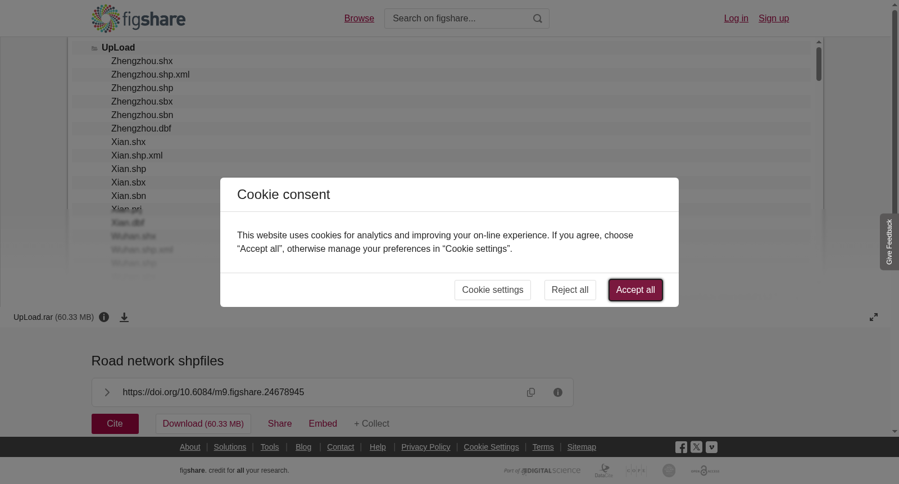The image size is (899, 484).
Task: Open figshare Vimeo icon
Action: coord(711,447)
